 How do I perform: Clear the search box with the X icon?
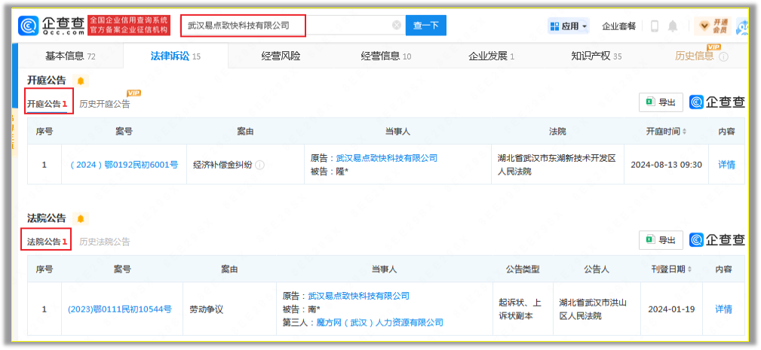point(397,25)
